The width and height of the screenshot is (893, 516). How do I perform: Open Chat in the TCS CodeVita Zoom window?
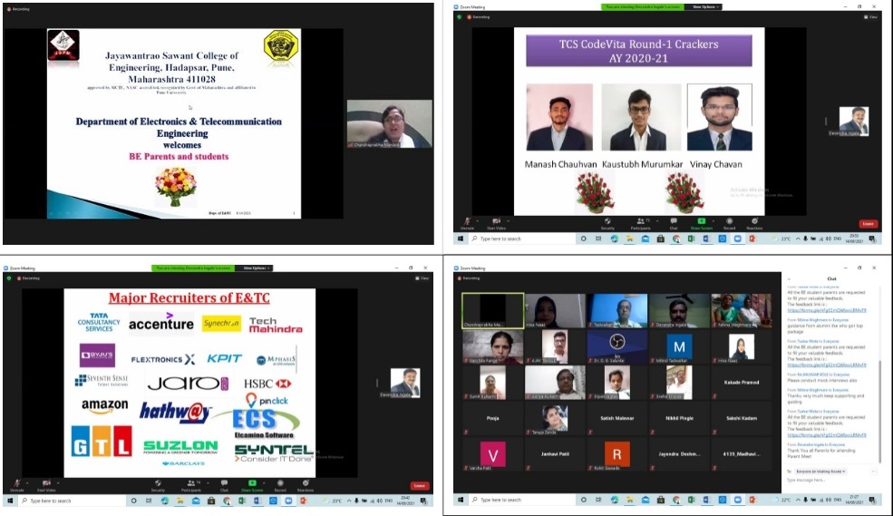[674, 223]
